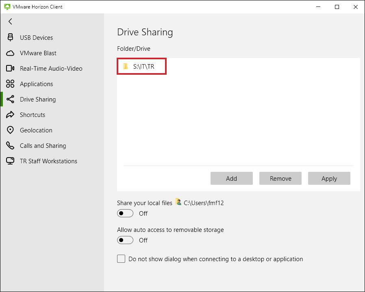Check Do not show dialog when connecting
Image resolution: width=365 pixels, height=292 pixels.
[x=121, y=259]
